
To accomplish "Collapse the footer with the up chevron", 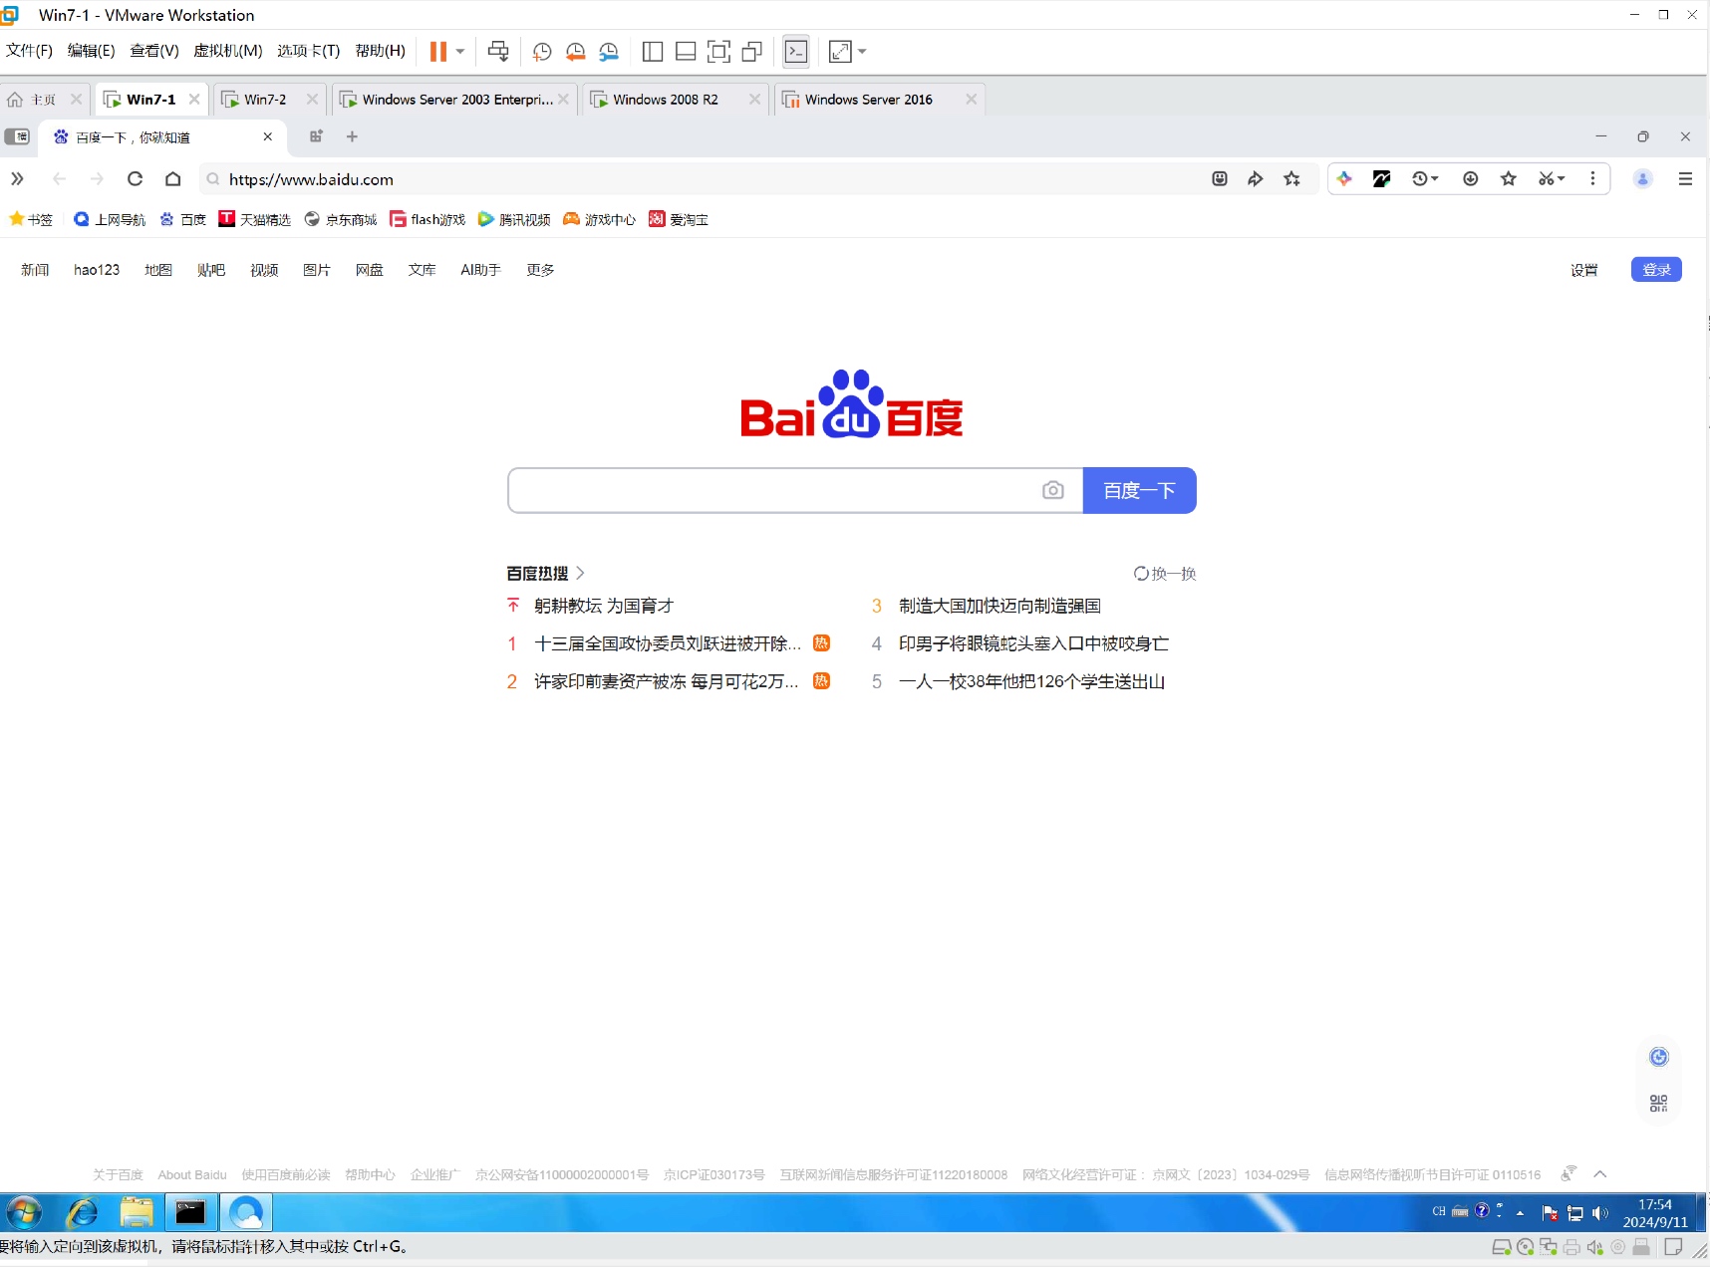I will coord(1600,1174).
